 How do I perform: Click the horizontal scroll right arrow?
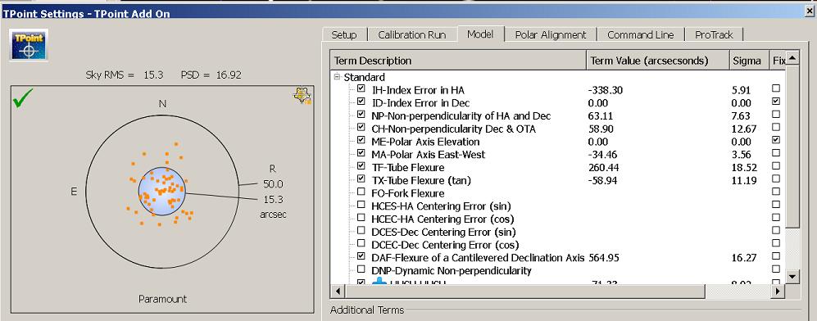[778, 291]
